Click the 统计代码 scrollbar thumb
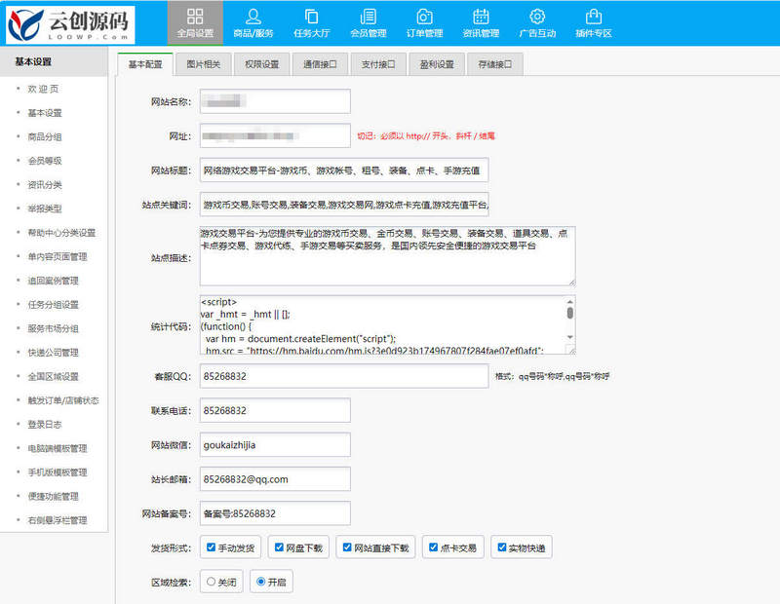 570,313
